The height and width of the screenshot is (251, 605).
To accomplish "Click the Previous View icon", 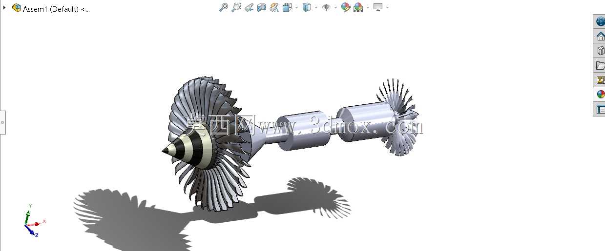I will click(249, 7).
